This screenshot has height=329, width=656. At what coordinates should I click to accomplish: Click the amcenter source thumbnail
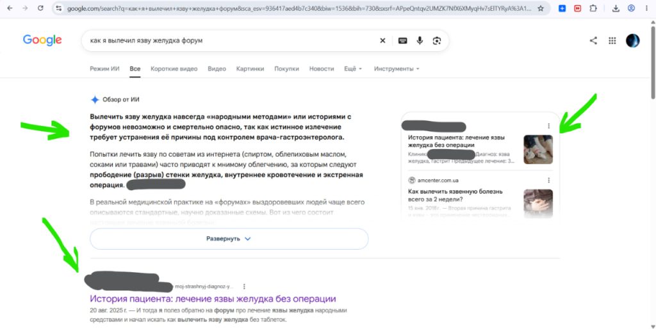click(x=538, y=203)
